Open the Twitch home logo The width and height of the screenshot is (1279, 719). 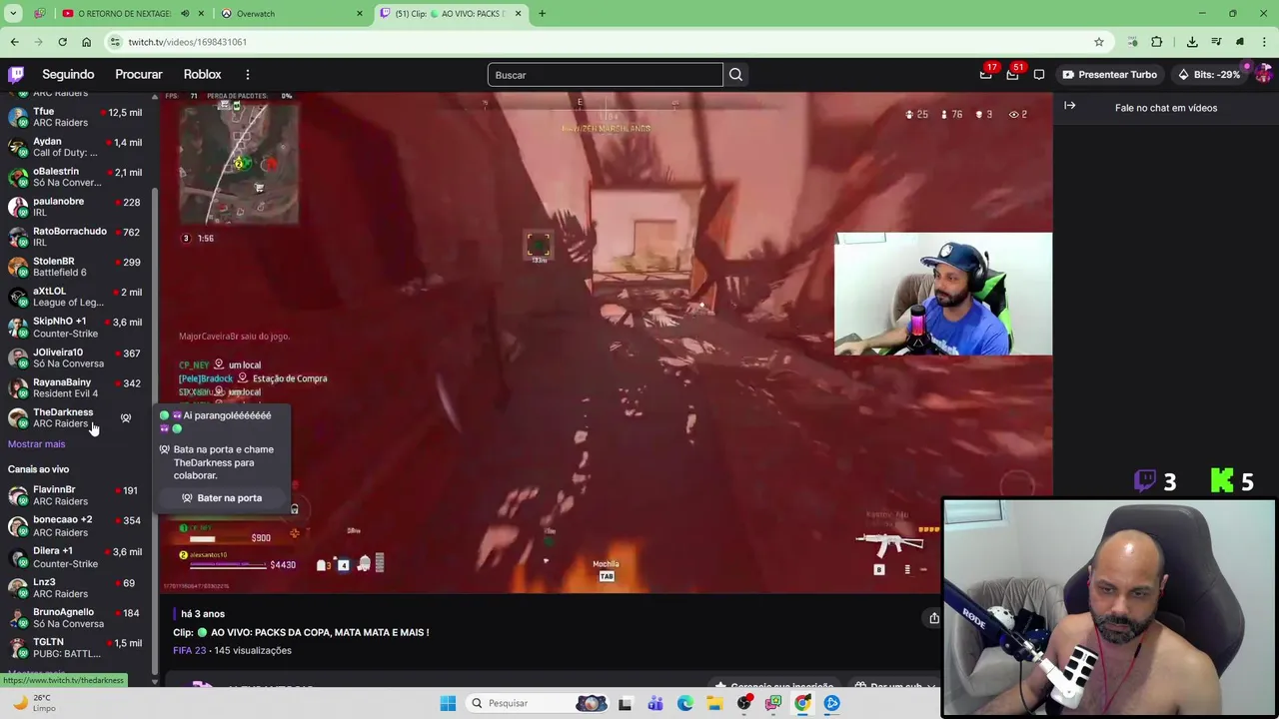coord(16,75)
